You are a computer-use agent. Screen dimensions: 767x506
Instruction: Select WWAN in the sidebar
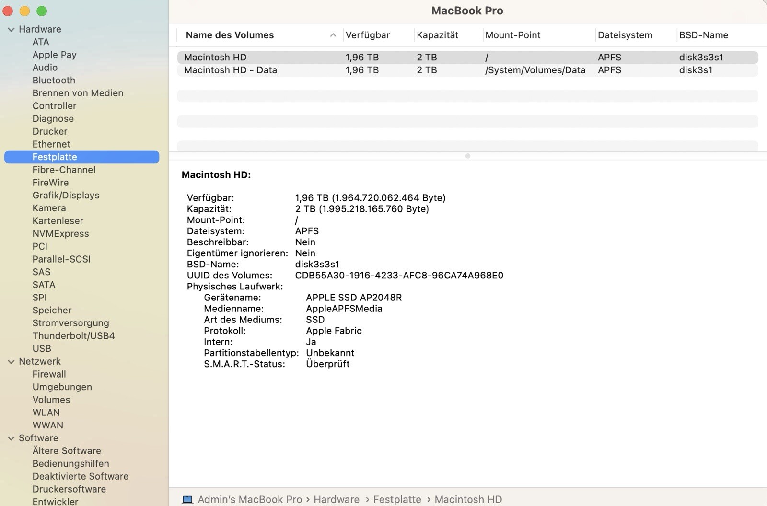[47, 425]
